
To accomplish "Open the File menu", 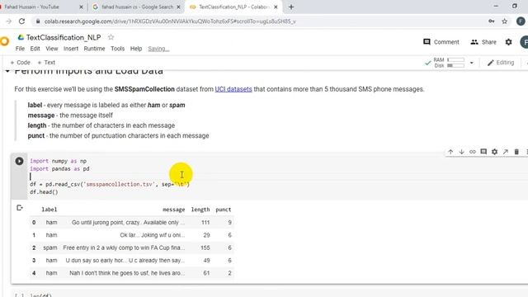I will point(20,49).
